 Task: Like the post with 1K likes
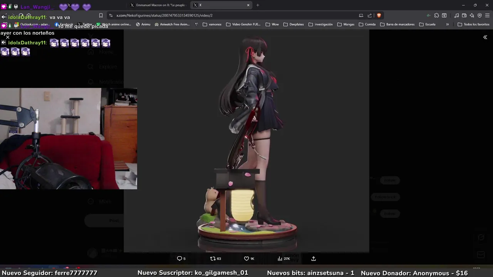[x=249, y=259]
